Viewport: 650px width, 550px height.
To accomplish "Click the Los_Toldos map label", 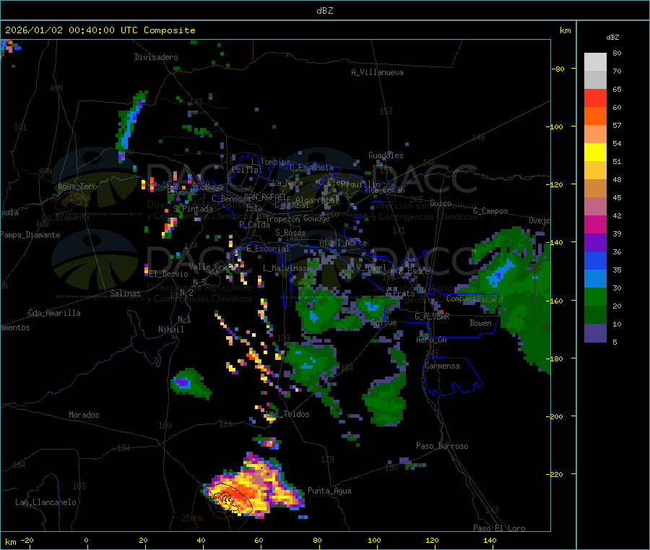I will pos(288,414).
